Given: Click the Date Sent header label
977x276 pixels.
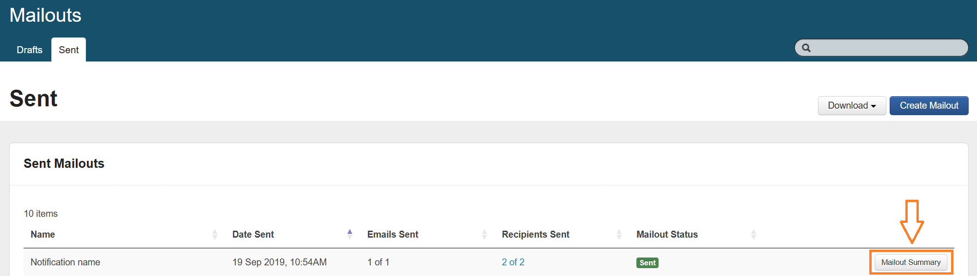Looking at the screenshot, I should [x=253, y=234].
